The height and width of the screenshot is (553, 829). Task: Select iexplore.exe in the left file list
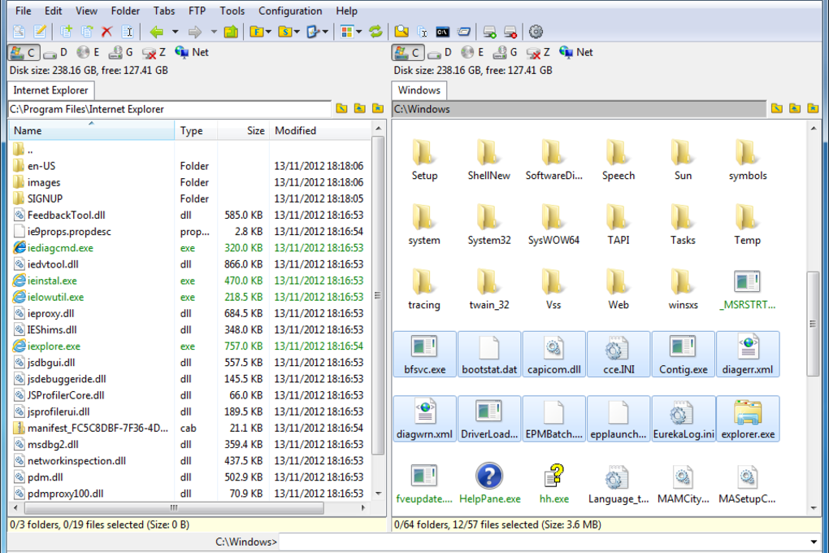click(x=189, y=346)
